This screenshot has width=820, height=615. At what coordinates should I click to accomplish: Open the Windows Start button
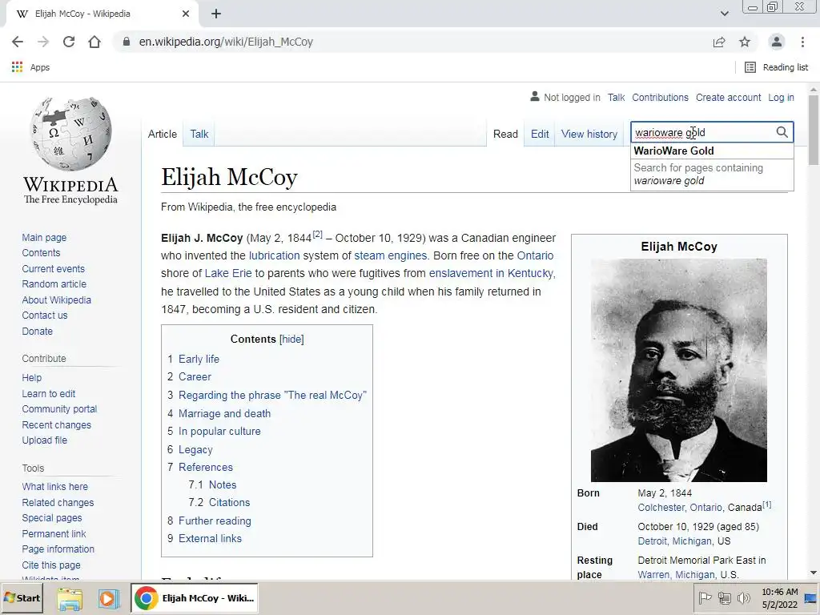pos(22,597)
